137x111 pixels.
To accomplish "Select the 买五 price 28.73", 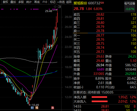I will pyautogui.click(x=100, y=52).
